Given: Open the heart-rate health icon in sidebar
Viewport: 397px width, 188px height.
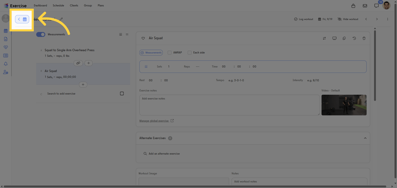Looking at the screenshot, I should point(6,47).
